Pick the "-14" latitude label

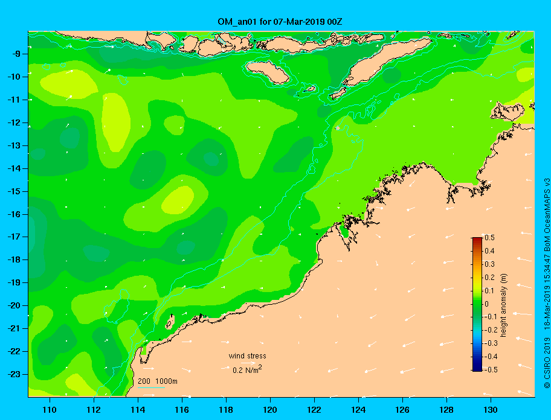14,168
